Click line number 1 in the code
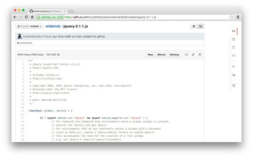Screen dimensions: 253x158 23,61
